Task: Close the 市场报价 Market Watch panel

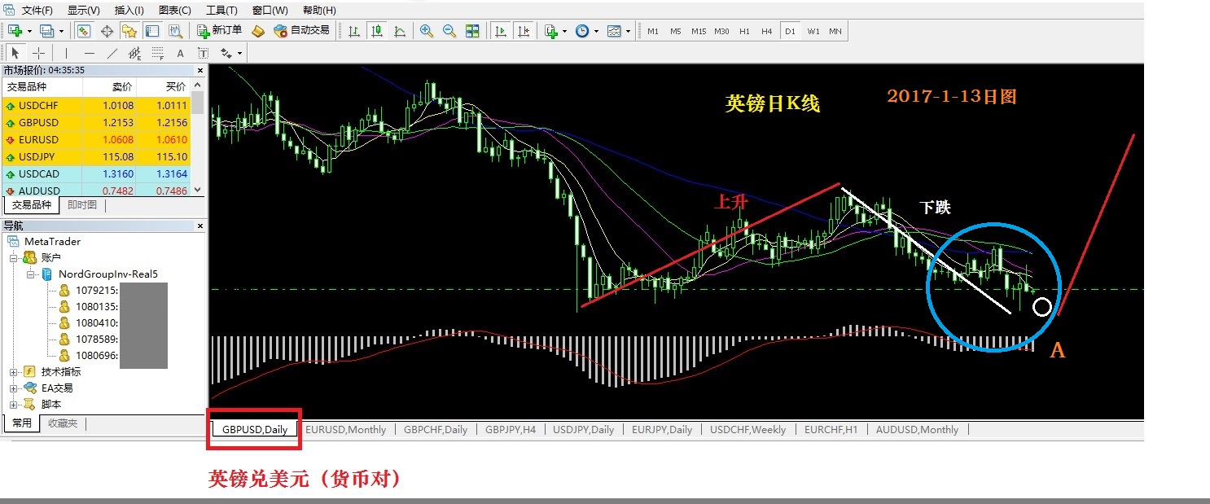Action: 199,71
